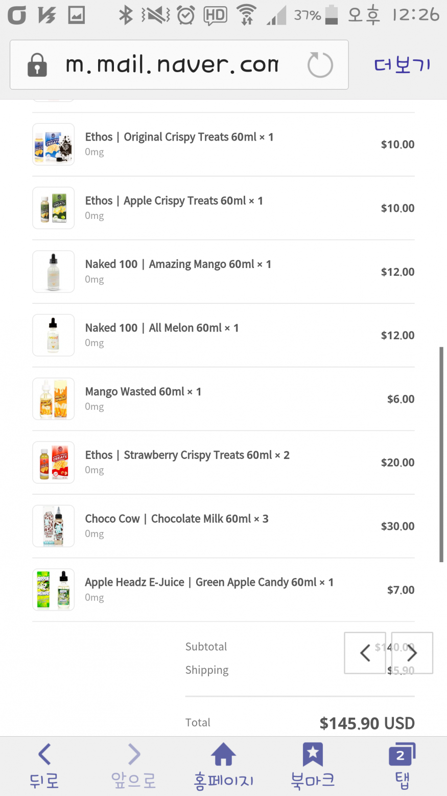
Task: Open 홈페이지 home icon
Action: coord(223,766)
